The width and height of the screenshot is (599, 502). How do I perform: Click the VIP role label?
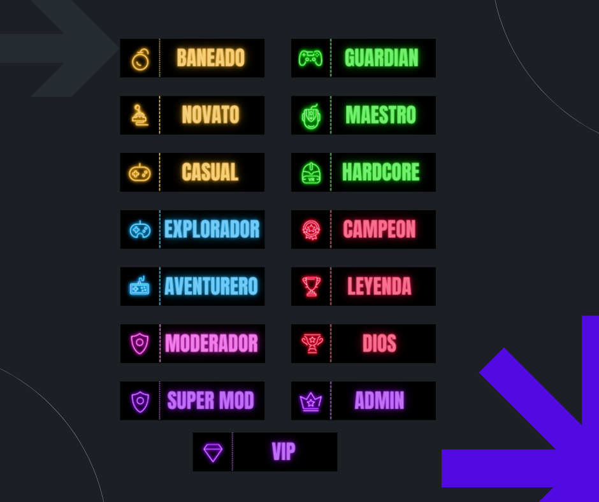(x=284, y=452)
